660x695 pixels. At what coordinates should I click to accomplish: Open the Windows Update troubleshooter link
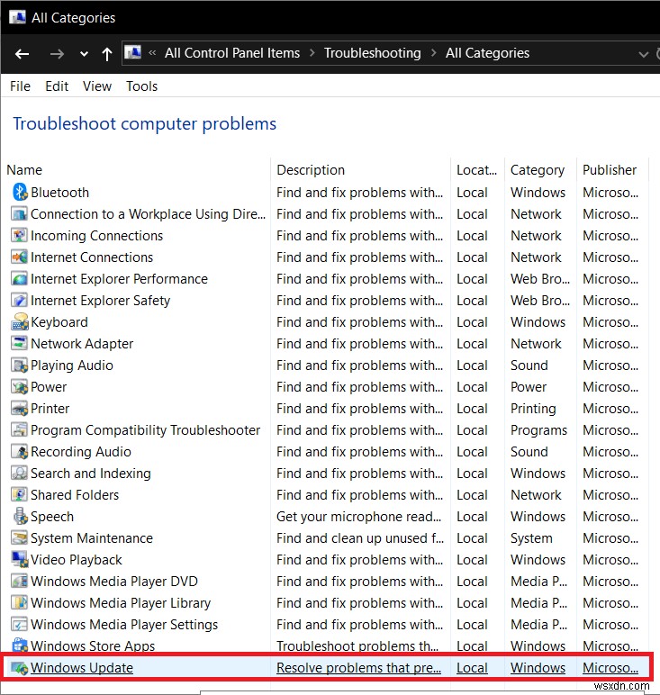(82, 667)
